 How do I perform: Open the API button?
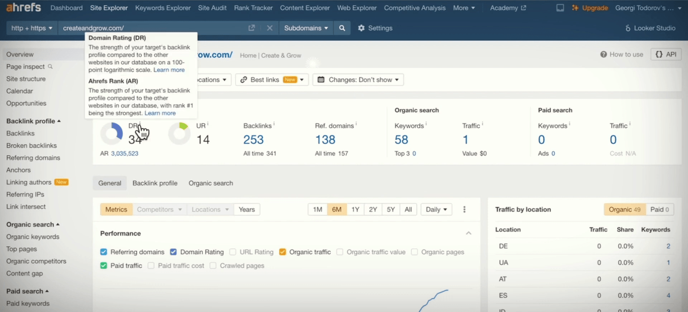click(x=666, y=54)
